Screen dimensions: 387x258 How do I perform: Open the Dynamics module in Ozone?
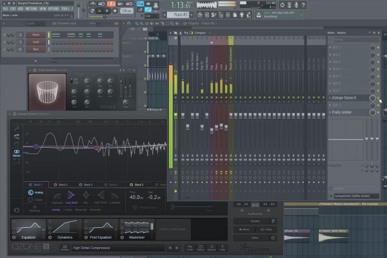pyautogui.click(x=64, y=230)
